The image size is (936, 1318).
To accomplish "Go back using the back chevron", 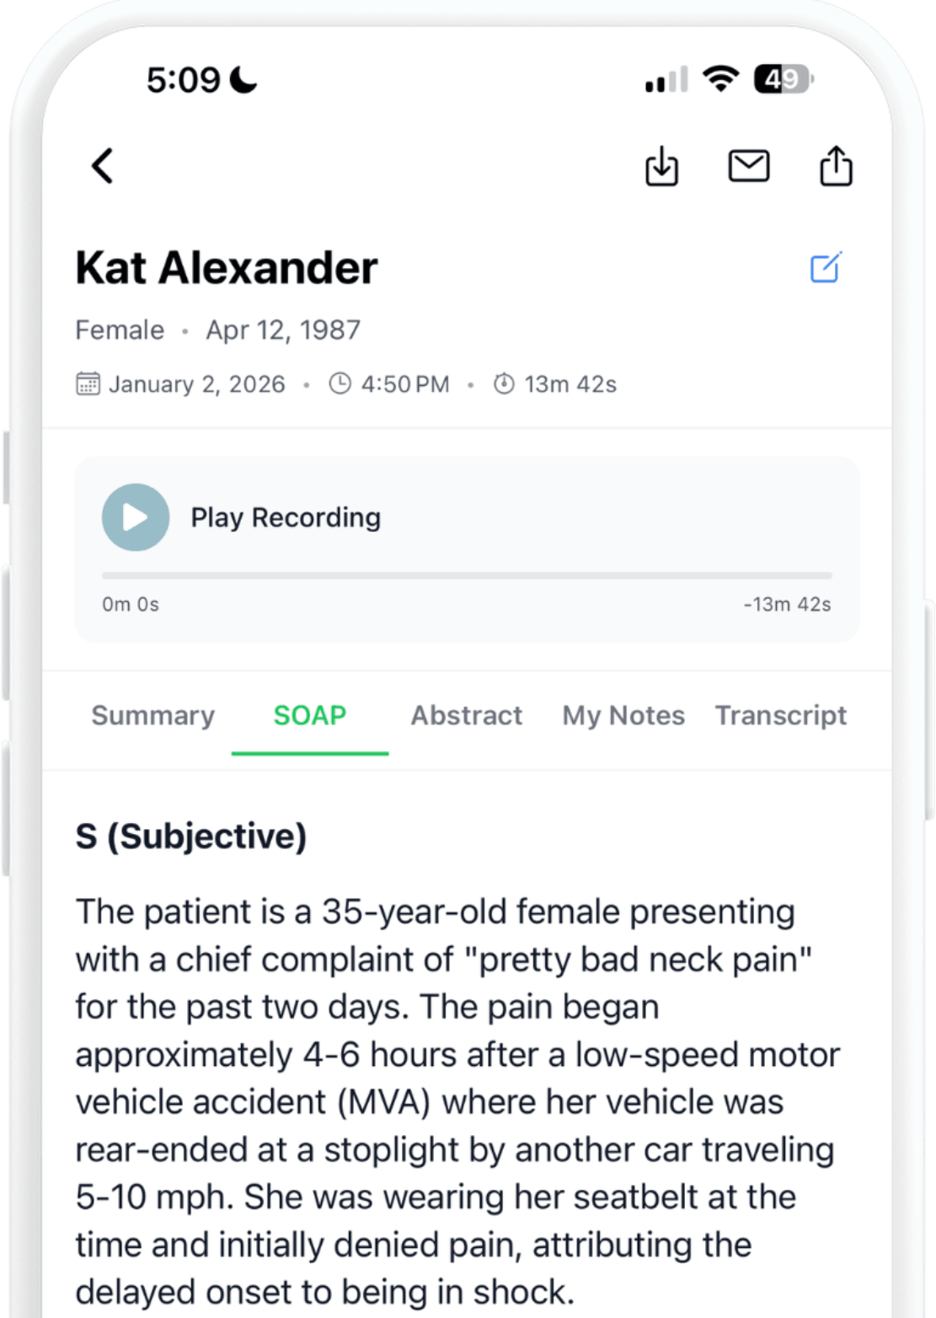I will click(103, 166).
